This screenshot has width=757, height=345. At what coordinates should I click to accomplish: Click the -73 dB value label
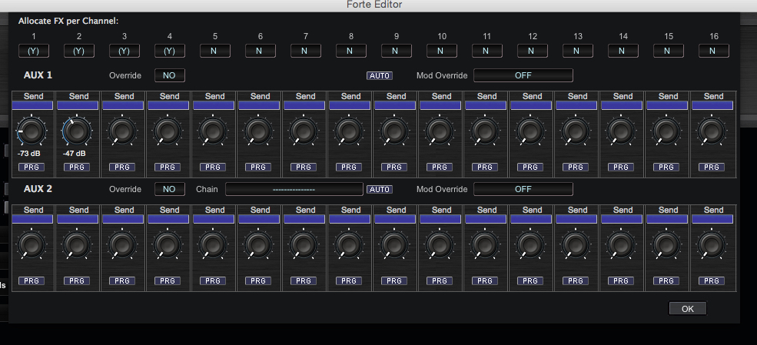[28, 154]
